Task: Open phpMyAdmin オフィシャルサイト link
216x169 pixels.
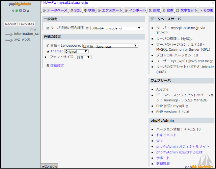Action: click(x=183, y=146)
